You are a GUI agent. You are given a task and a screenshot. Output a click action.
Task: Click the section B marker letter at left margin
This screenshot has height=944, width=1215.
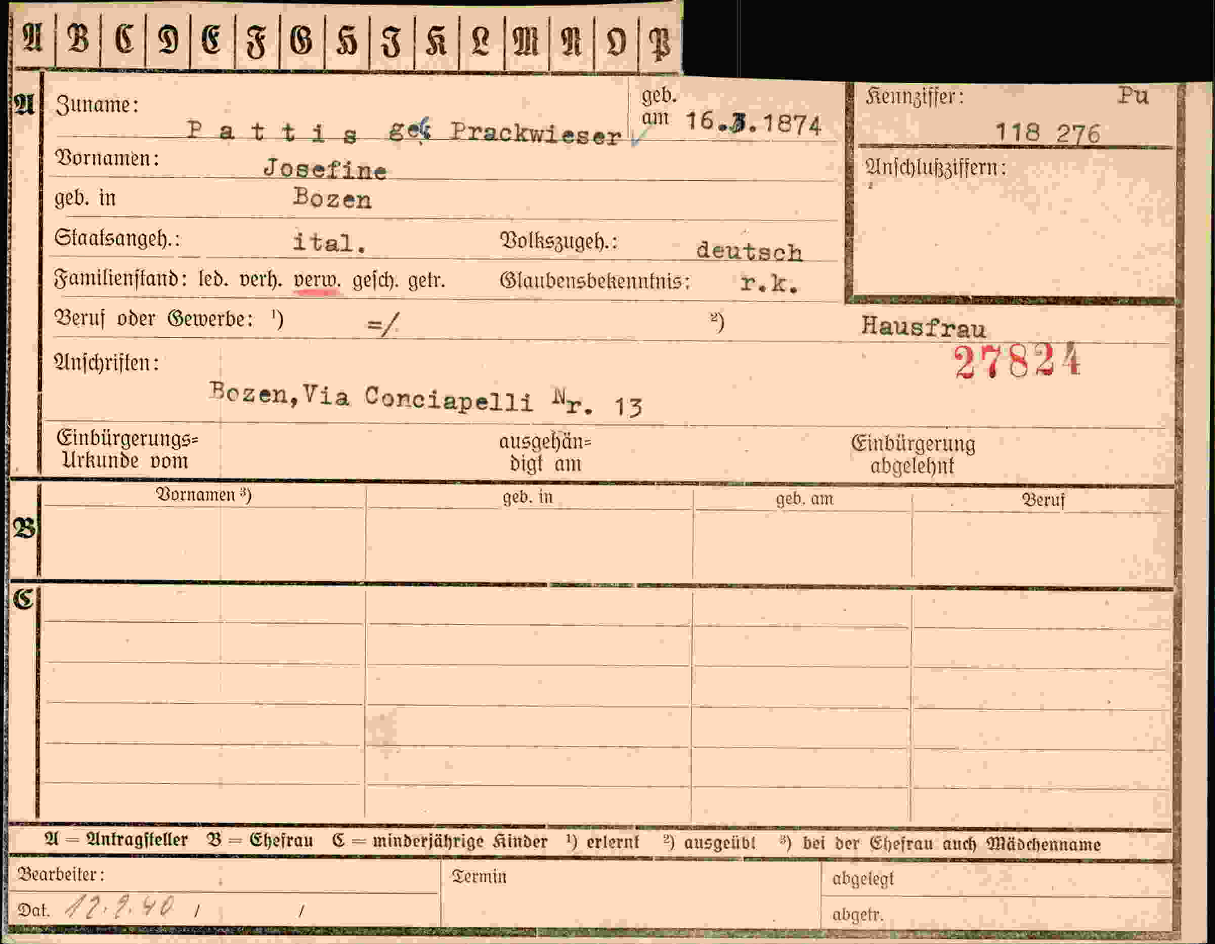click(24, 527)
